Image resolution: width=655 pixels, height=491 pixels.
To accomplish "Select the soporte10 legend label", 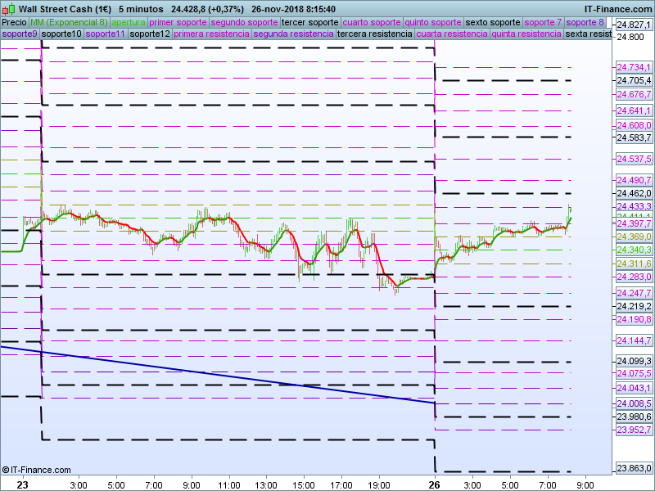I will coord(61,34).
